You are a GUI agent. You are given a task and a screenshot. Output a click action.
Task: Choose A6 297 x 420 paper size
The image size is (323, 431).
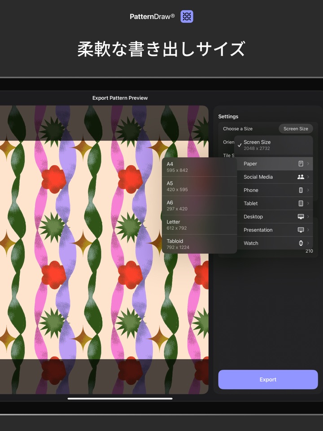point(199,205)
